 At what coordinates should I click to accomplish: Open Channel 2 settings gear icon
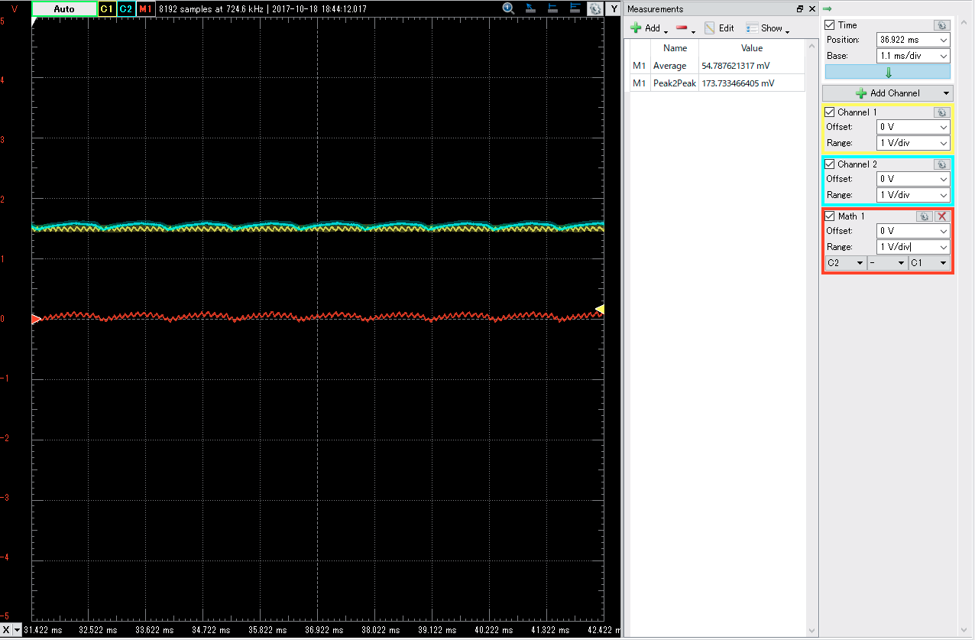click(x=941, y=164)
